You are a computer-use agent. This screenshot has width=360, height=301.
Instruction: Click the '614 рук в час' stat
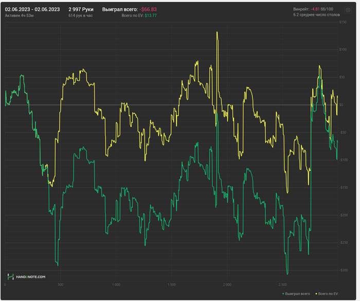pyautogui.click(x=80, y=16)
